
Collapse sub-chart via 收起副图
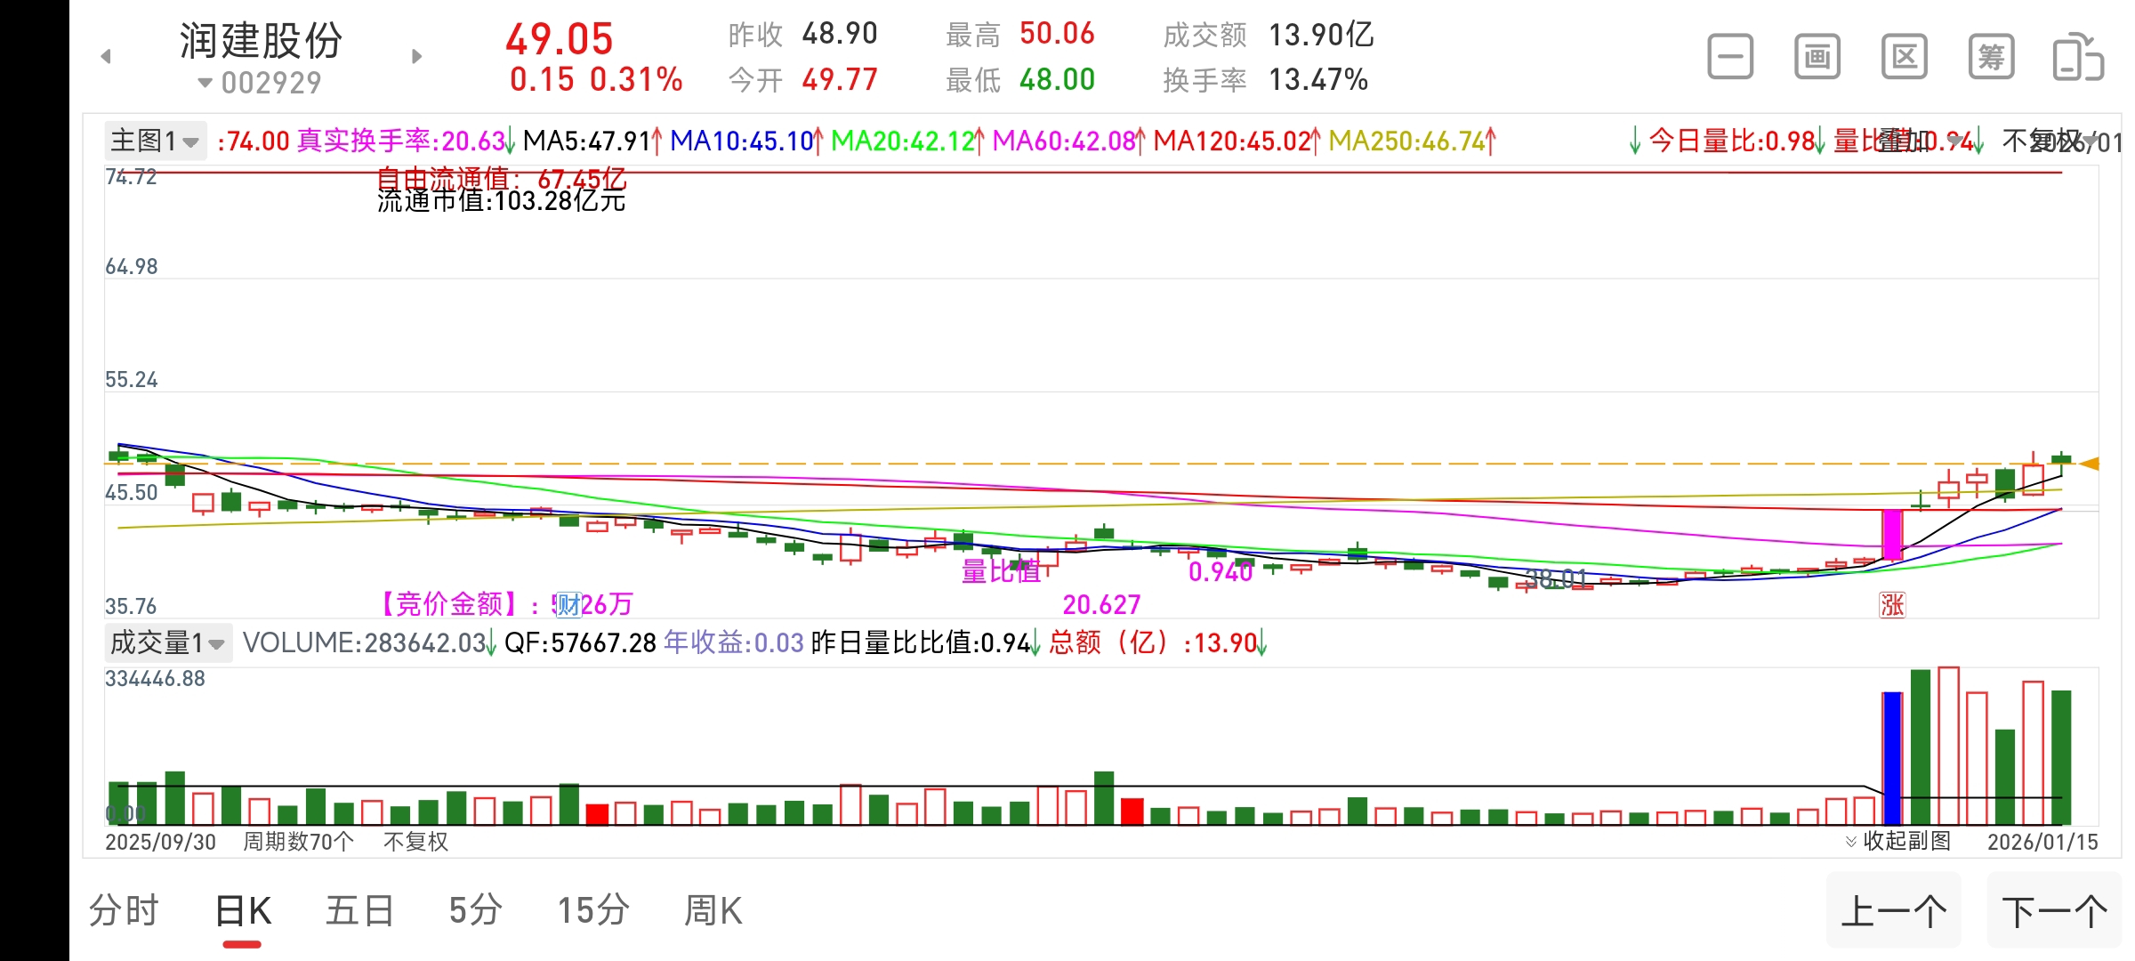click(1898, 841)
